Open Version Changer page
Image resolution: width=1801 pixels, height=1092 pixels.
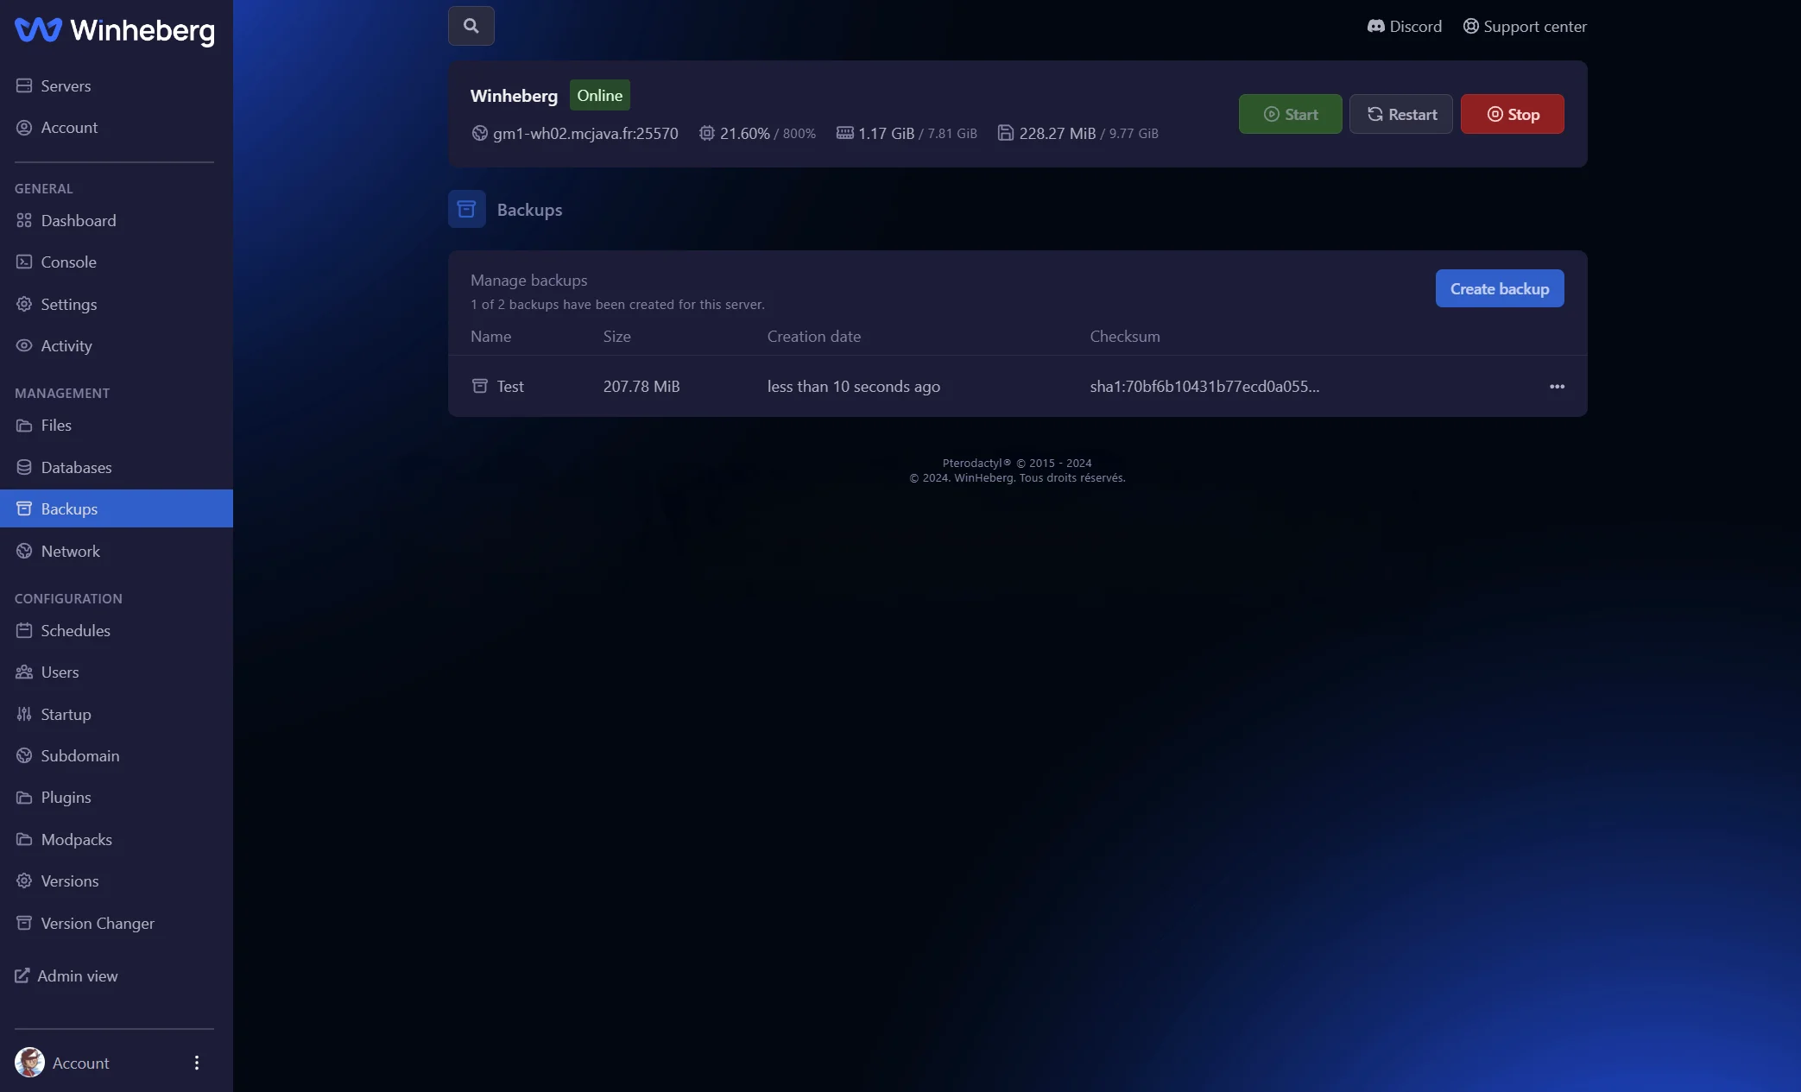(98, 923)
